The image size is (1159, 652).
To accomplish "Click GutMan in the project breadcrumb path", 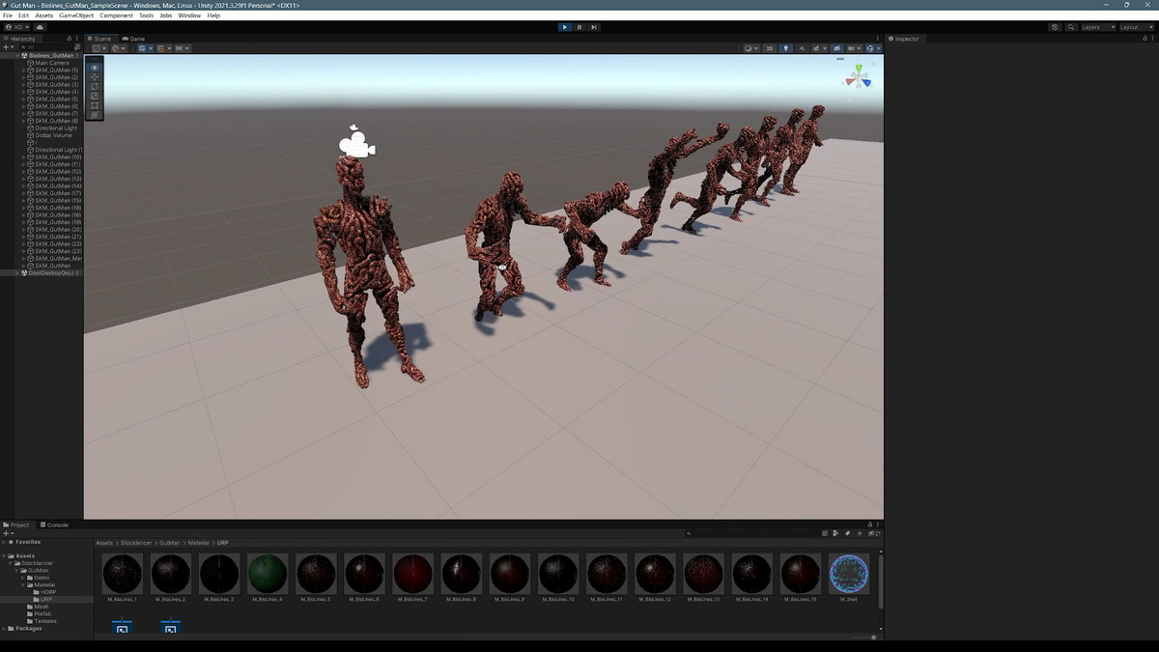I will coord(170,543).
